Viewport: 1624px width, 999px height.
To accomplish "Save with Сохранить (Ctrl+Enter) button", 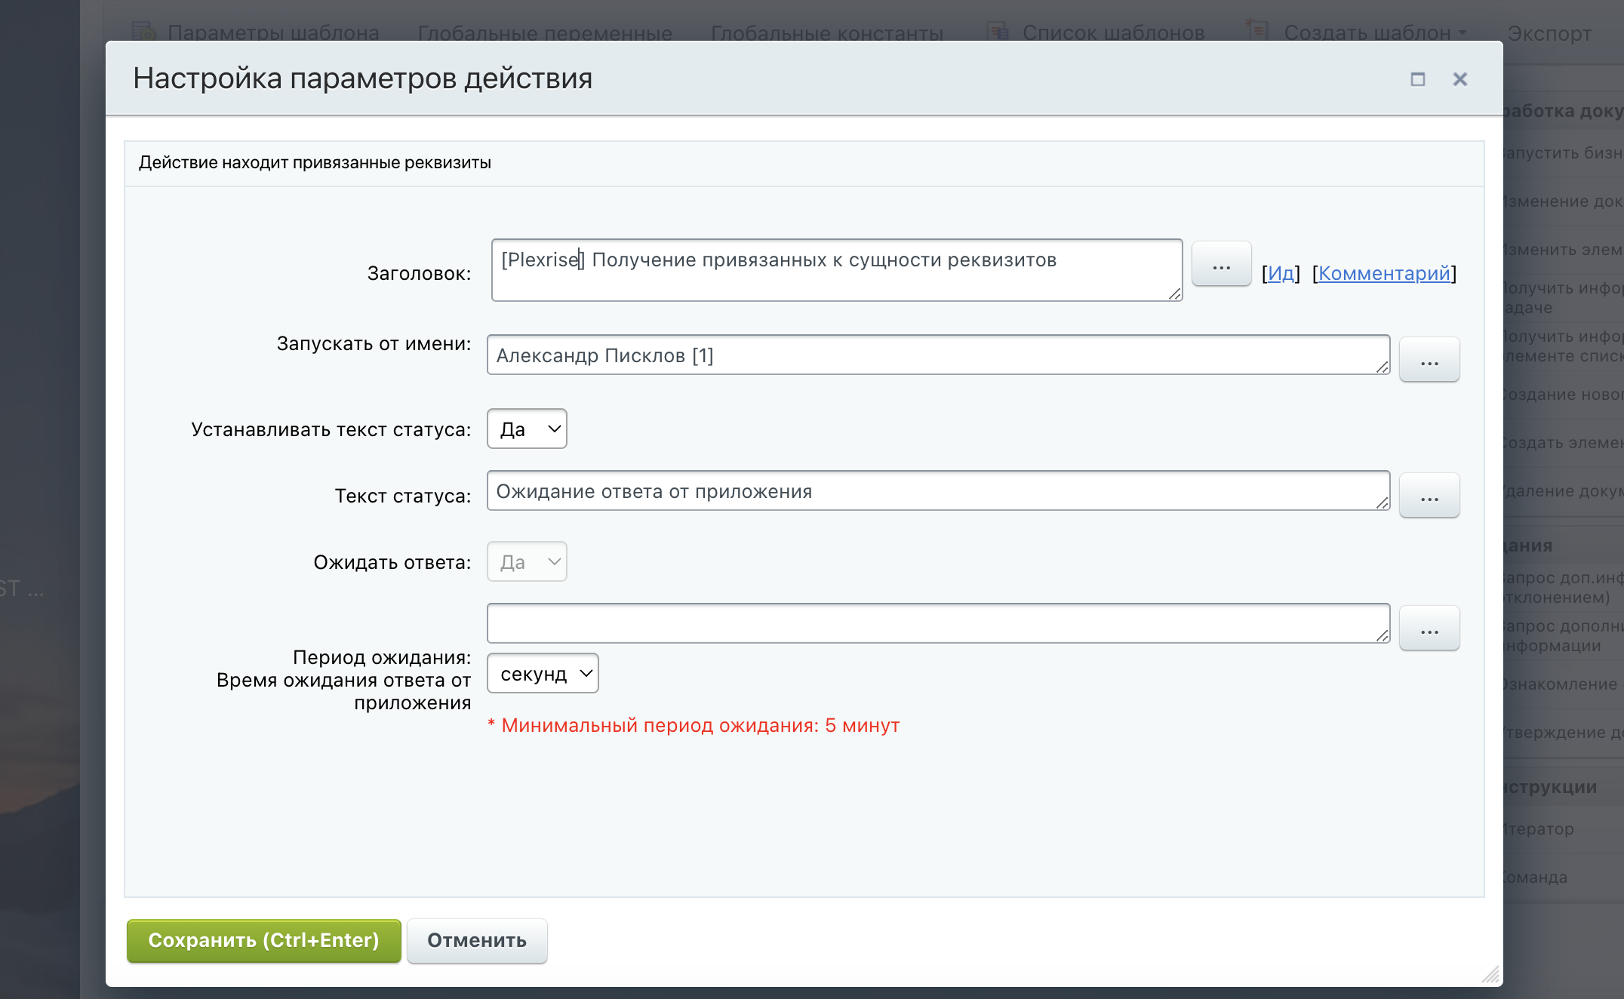I will (x=263, y=940).
